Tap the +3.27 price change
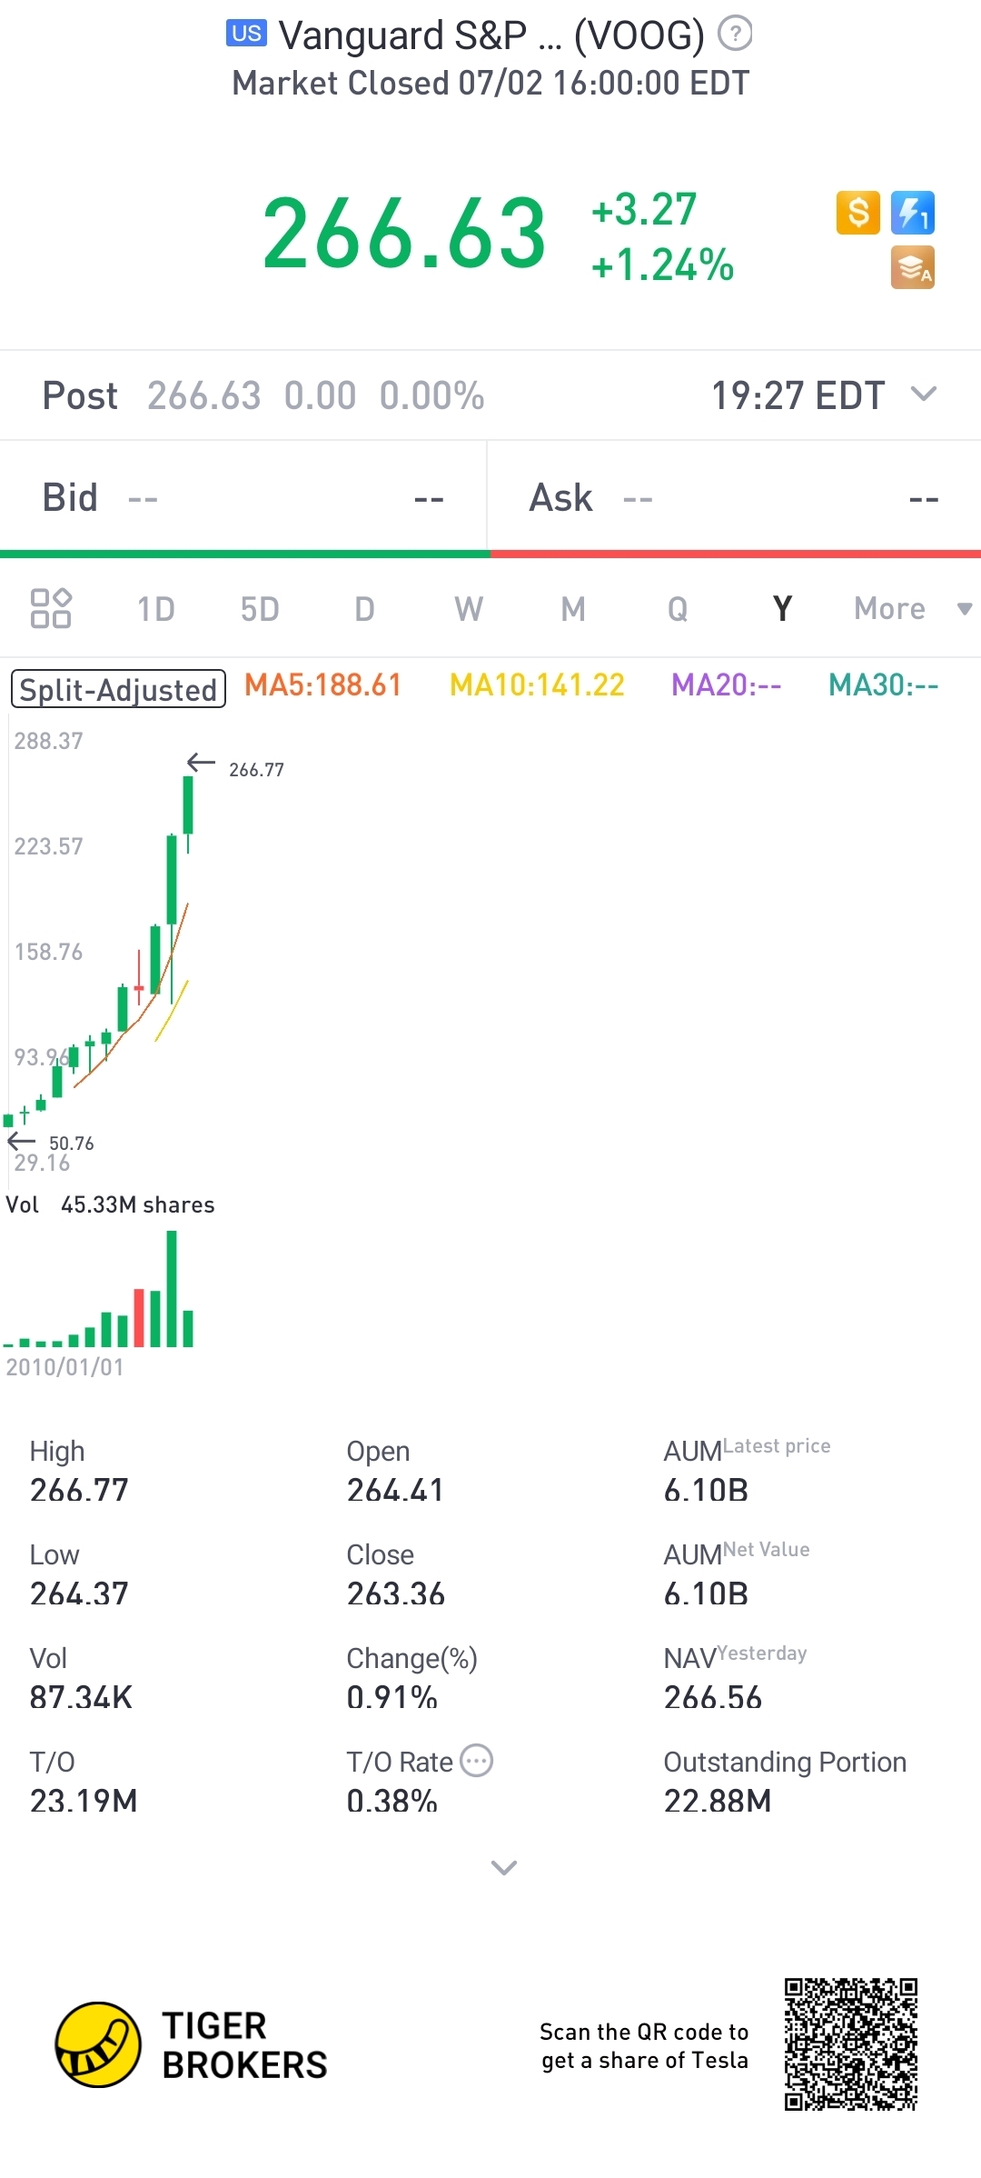This screenshot has width=981, height=2178. [x=644, y=209]
